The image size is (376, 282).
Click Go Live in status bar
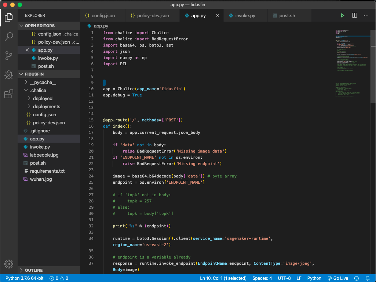(337, 278)
